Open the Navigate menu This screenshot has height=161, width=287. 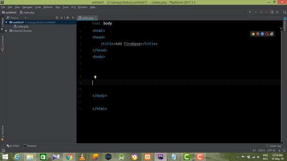pos(27,7)
